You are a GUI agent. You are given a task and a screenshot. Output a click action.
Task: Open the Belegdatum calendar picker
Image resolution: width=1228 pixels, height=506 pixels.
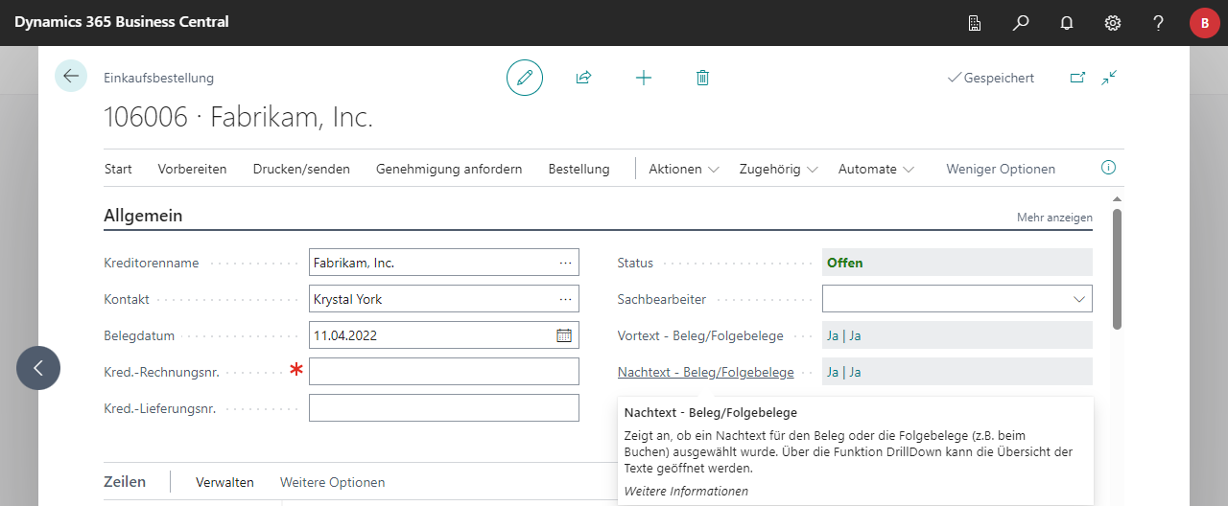(x=564, y=335)
